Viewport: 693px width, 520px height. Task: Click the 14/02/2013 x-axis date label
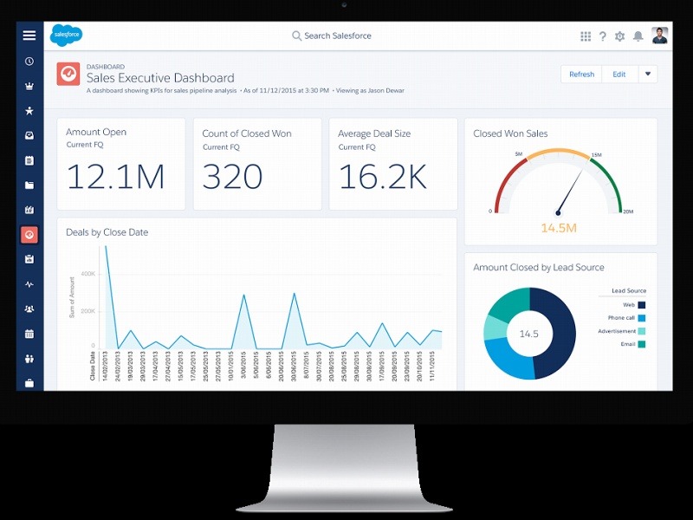(x=105, y=366)
